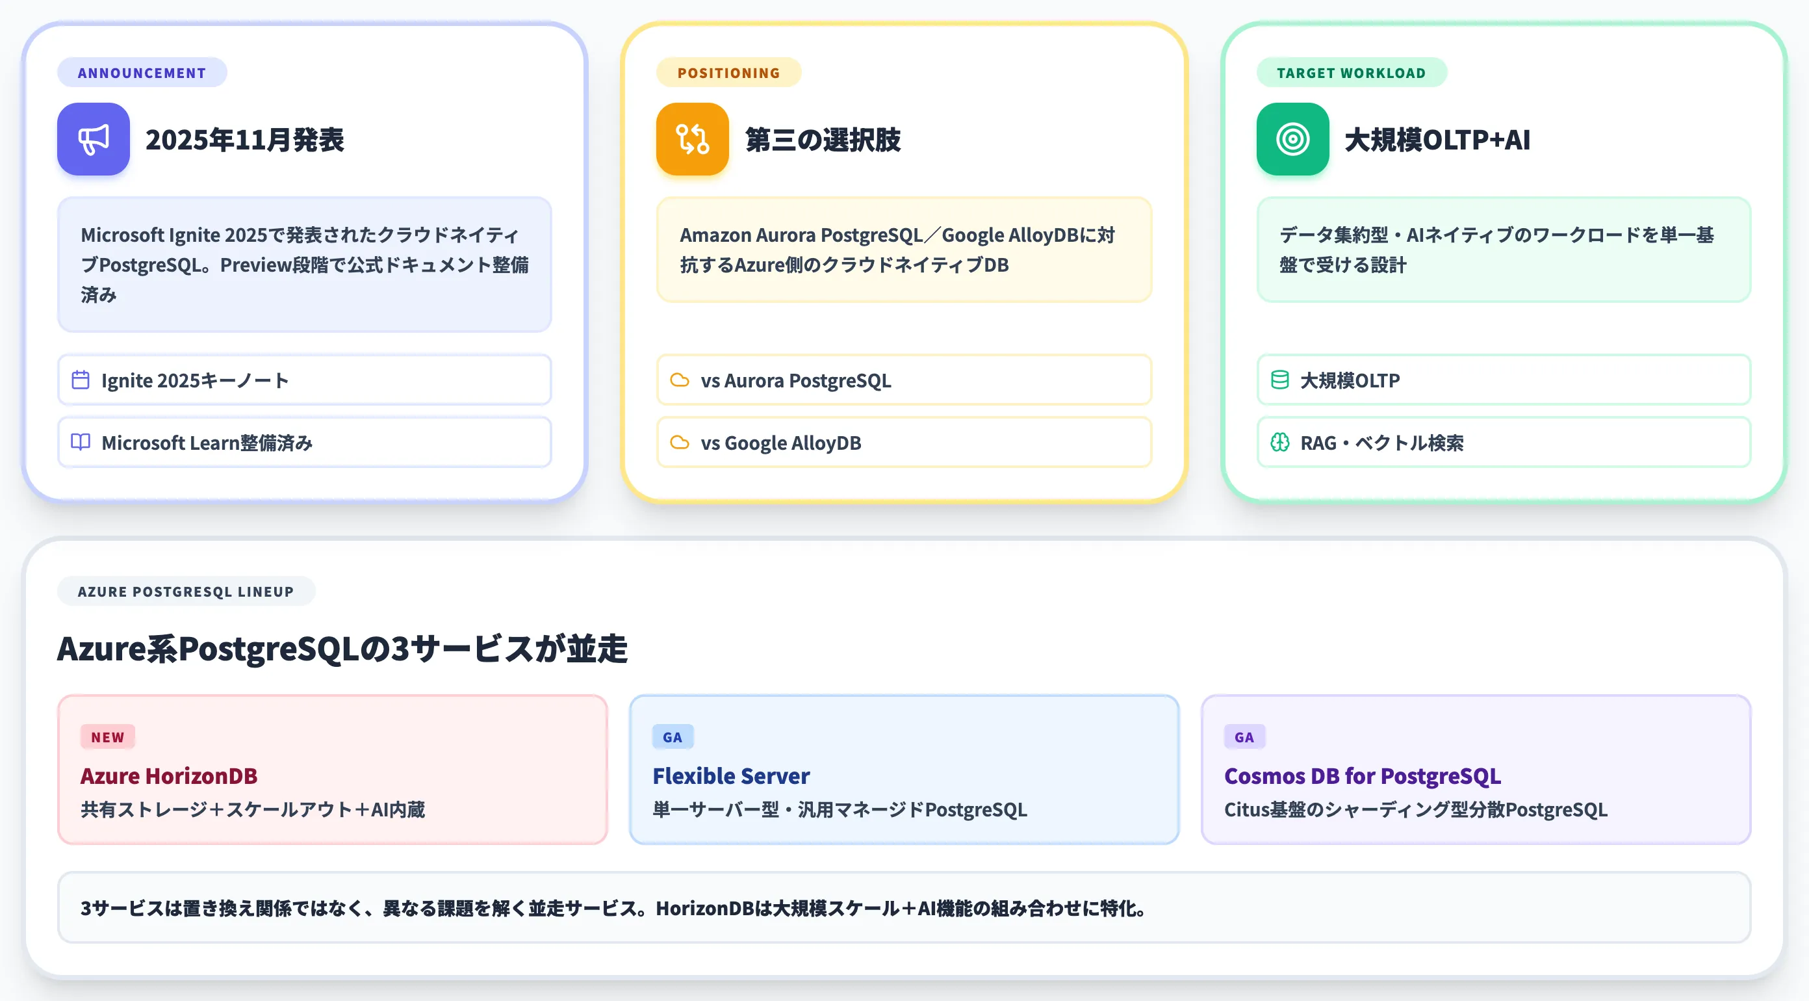Select the POSITIONING badge
Screen dimensions: 1809x1001
click(x=729, y=72)
